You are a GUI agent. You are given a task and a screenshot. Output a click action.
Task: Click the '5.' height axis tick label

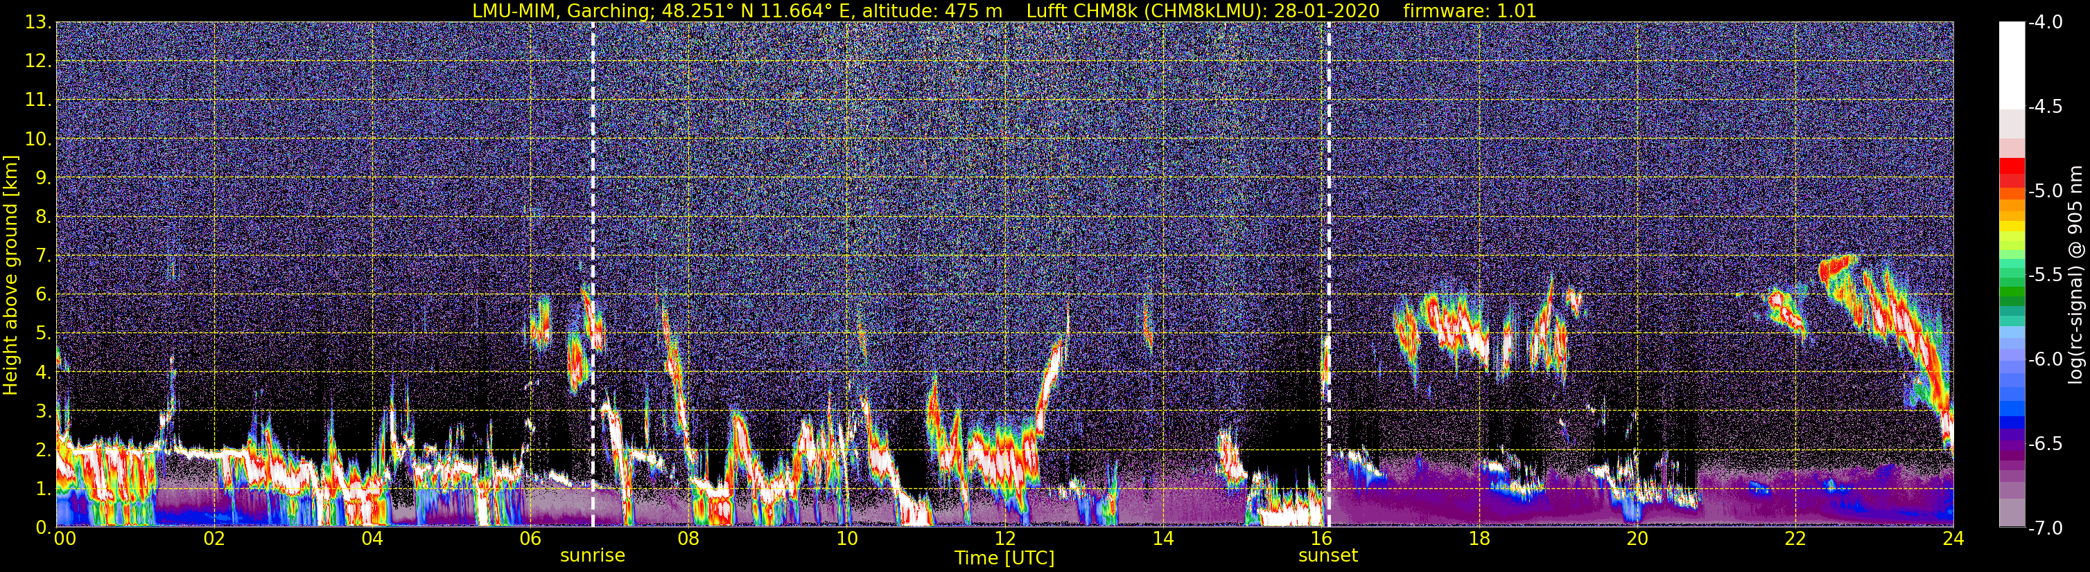[x=44, y=334]
